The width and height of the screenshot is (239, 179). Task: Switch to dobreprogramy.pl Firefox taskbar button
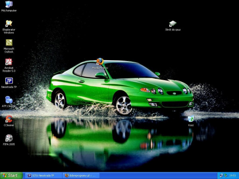click(81, 176)
